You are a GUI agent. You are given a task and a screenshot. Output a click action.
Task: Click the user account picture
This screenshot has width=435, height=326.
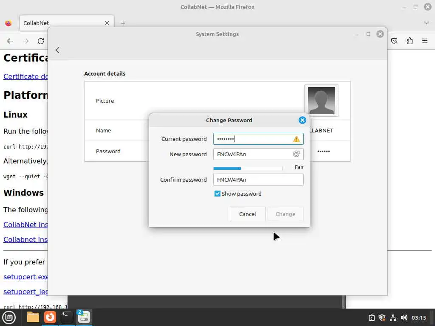[321, 100]
